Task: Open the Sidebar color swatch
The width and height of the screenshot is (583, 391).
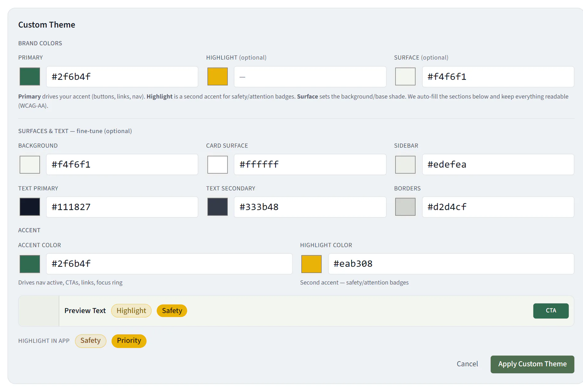Action: (x=405, y=164)
